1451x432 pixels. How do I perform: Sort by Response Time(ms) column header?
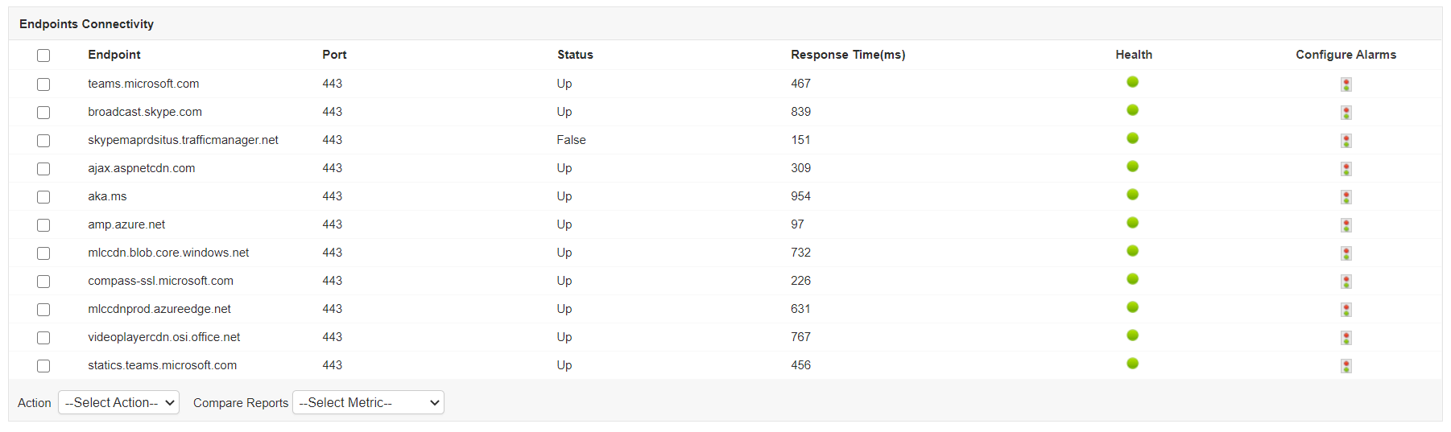click(848, 55)
